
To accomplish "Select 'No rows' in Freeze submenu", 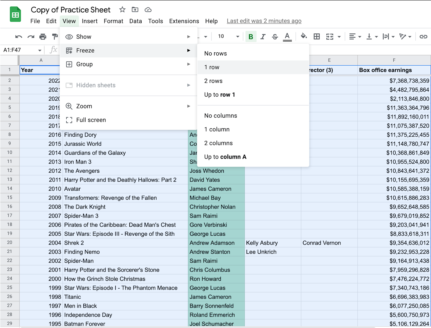I will (x=253, y=54).
